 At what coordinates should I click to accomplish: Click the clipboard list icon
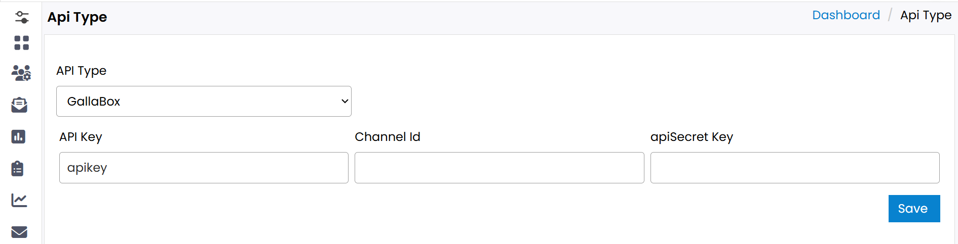pos(18,168)
